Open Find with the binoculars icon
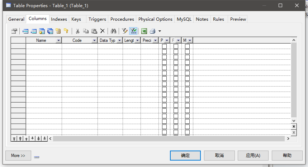308x167 pixels. click(114, 31)
